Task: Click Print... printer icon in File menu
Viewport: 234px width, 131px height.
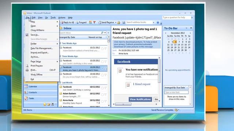Action: [27, 70]
